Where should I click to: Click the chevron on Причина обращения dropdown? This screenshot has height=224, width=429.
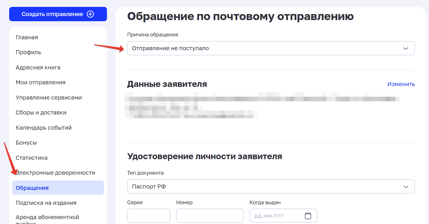[405, 48]
